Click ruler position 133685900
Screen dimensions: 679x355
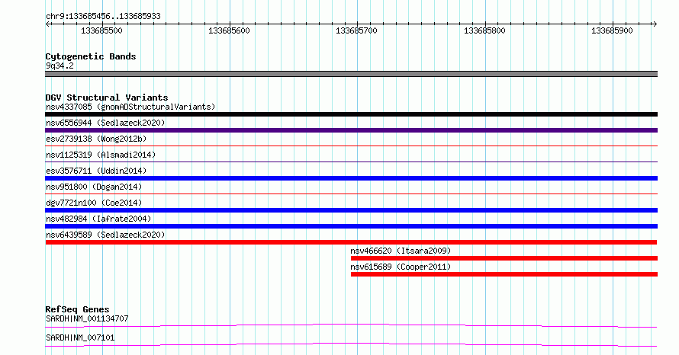612,30
